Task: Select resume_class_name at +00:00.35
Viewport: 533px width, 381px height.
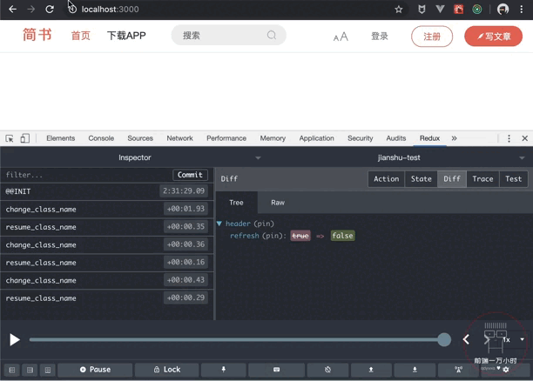Action: pyautogui.click(x=107, y=227)
